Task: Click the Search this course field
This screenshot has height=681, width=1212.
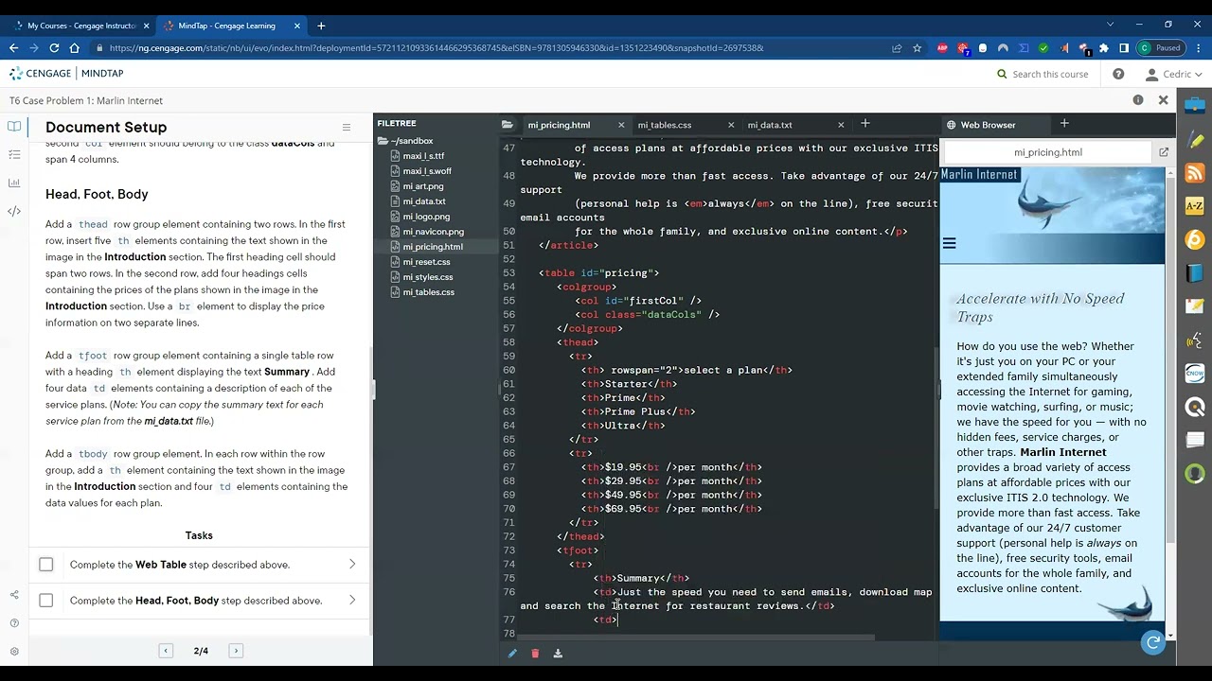Action: (1043, 74)
